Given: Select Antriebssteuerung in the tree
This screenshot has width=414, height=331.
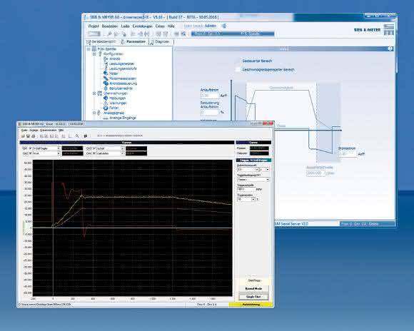Looking at the screenshot, I should point(123,83).
